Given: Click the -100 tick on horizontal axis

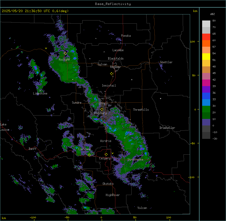Looking at the screenshot, I should coord(33,217).
